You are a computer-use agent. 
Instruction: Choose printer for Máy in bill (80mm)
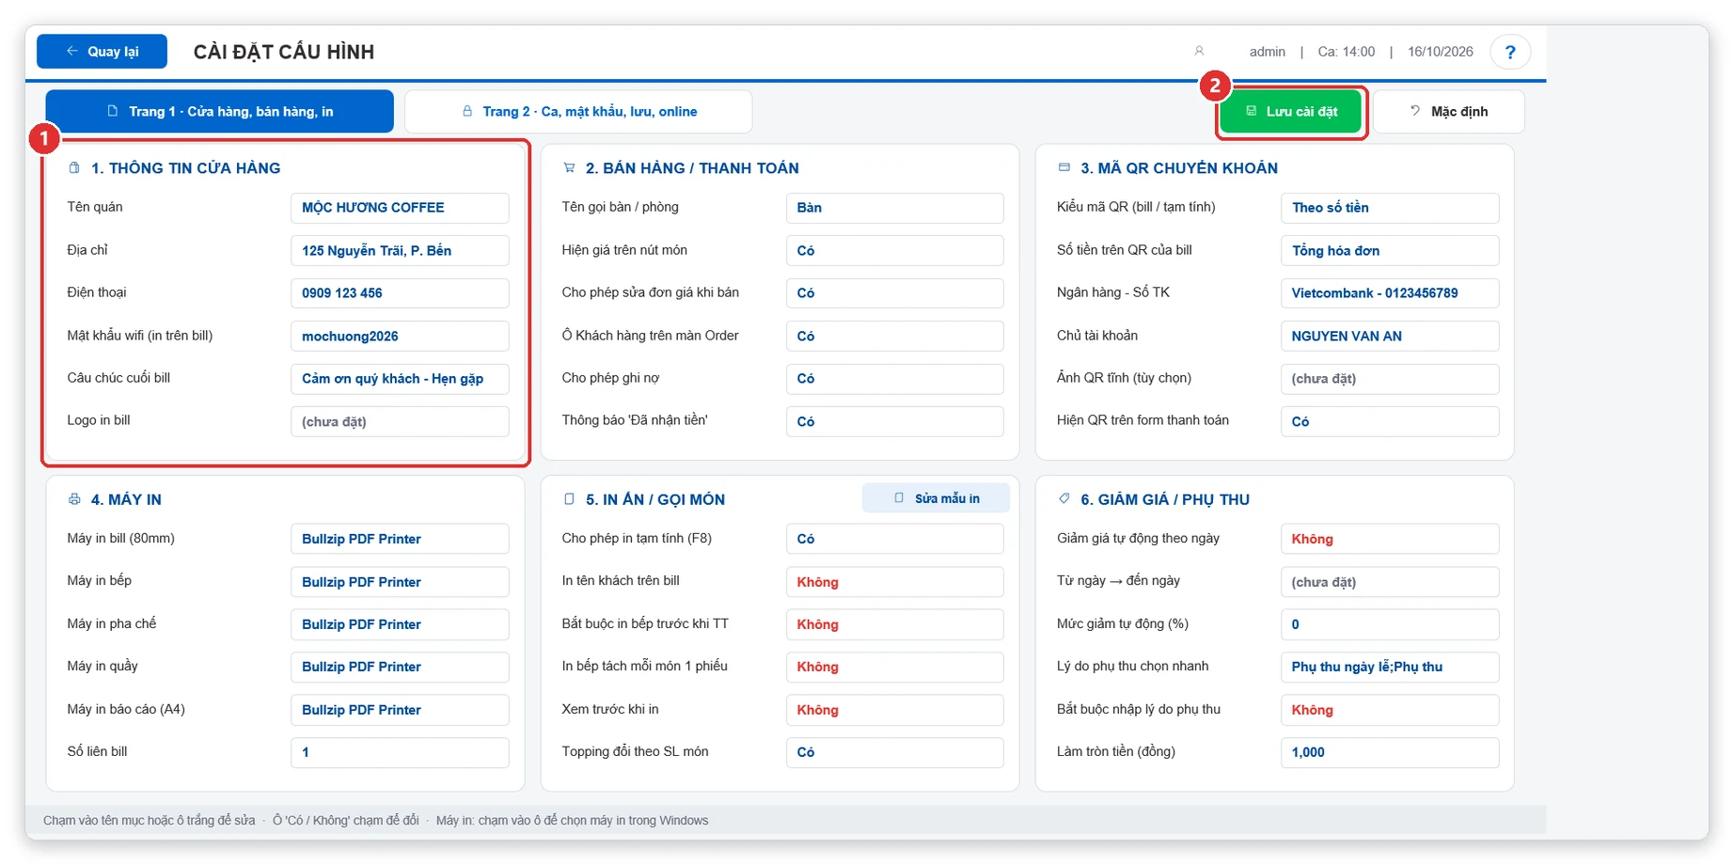point(400,539)
